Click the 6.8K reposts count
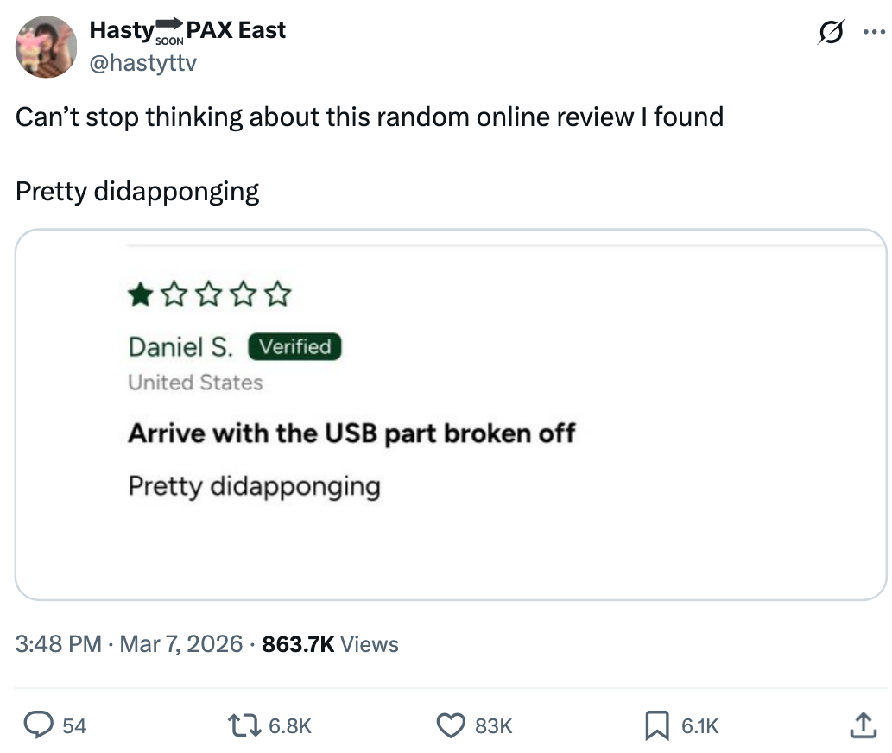The image size is (892, 753). [x=290, y=726]
